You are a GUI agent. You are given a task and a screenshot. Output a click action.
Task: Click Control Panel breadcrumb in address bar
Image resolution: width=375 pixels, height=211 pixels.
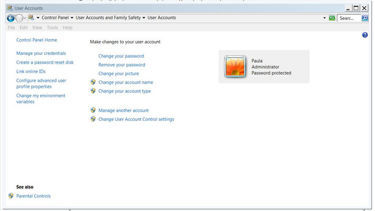coord(55,18)
